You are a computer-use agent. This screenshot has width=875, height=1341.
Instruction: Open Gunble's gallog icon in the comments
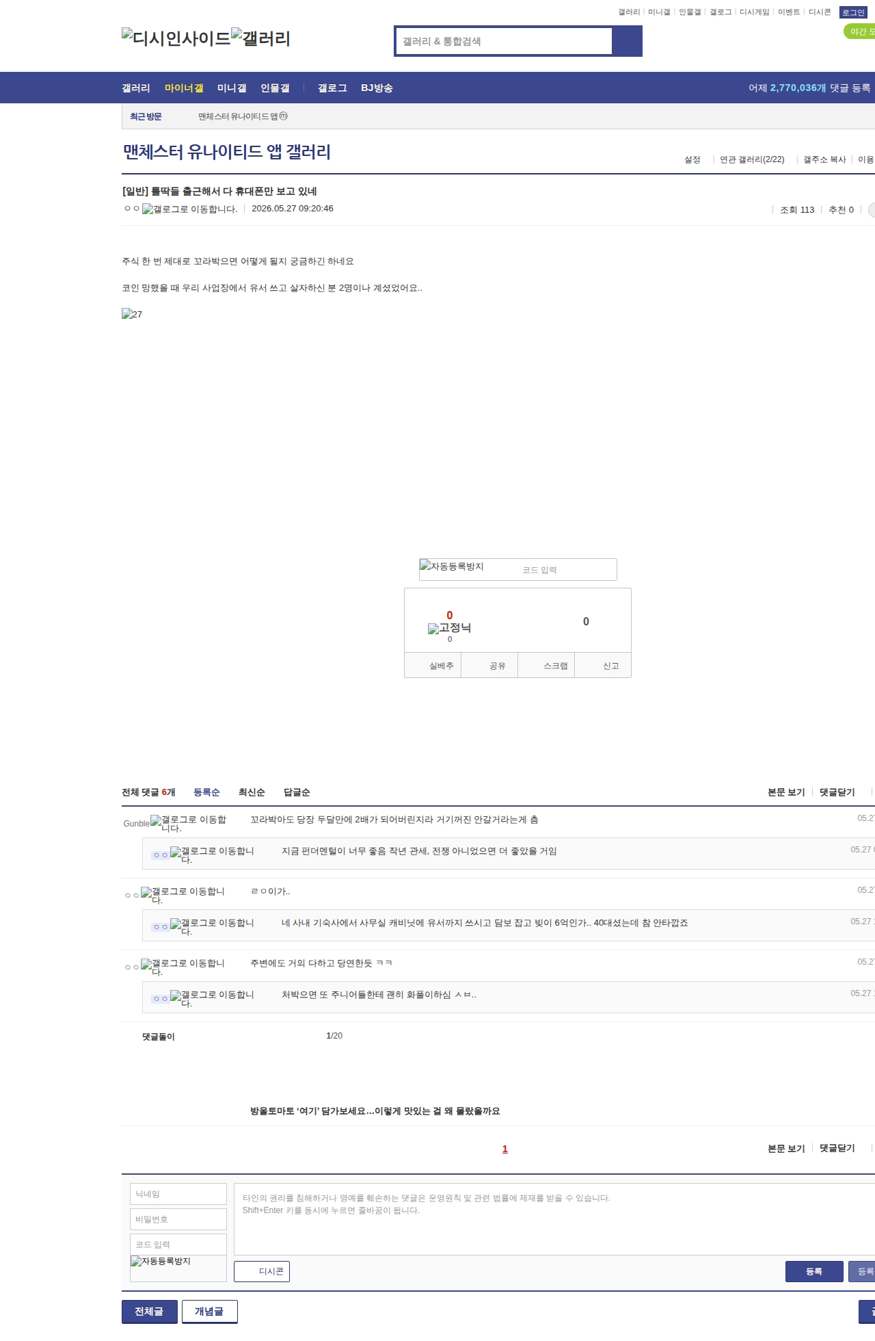point(188,824)
